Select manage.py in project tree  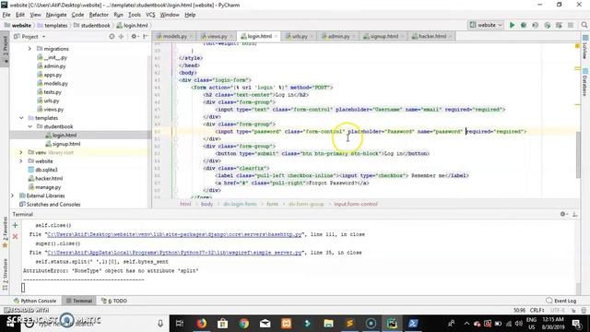47,187
